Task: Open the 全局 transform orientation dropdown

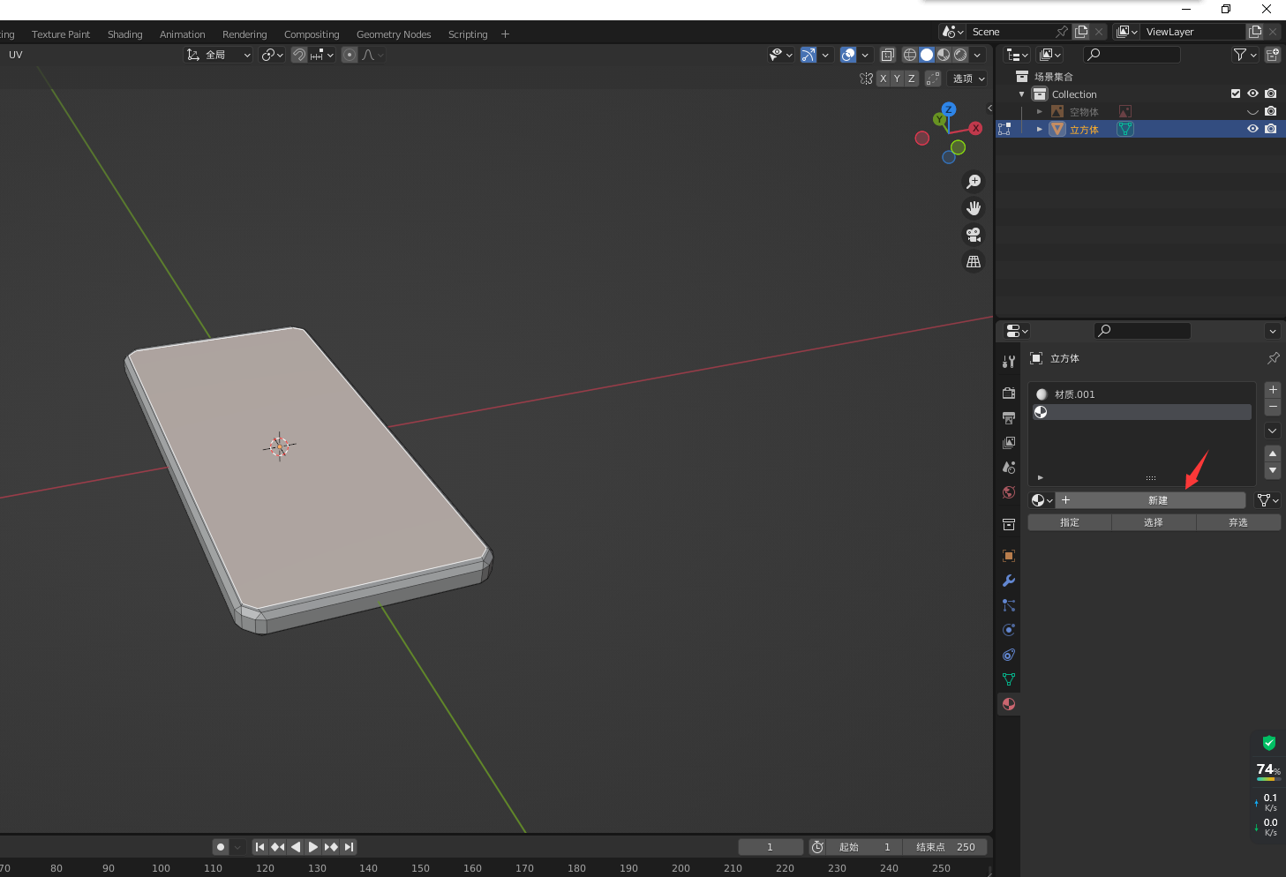Action: coord(218,55)
